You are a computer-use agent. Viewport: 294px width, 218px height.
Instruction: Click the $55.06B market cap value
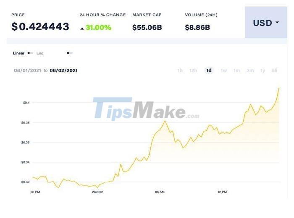pyautogui.click(x=147, y=28)
